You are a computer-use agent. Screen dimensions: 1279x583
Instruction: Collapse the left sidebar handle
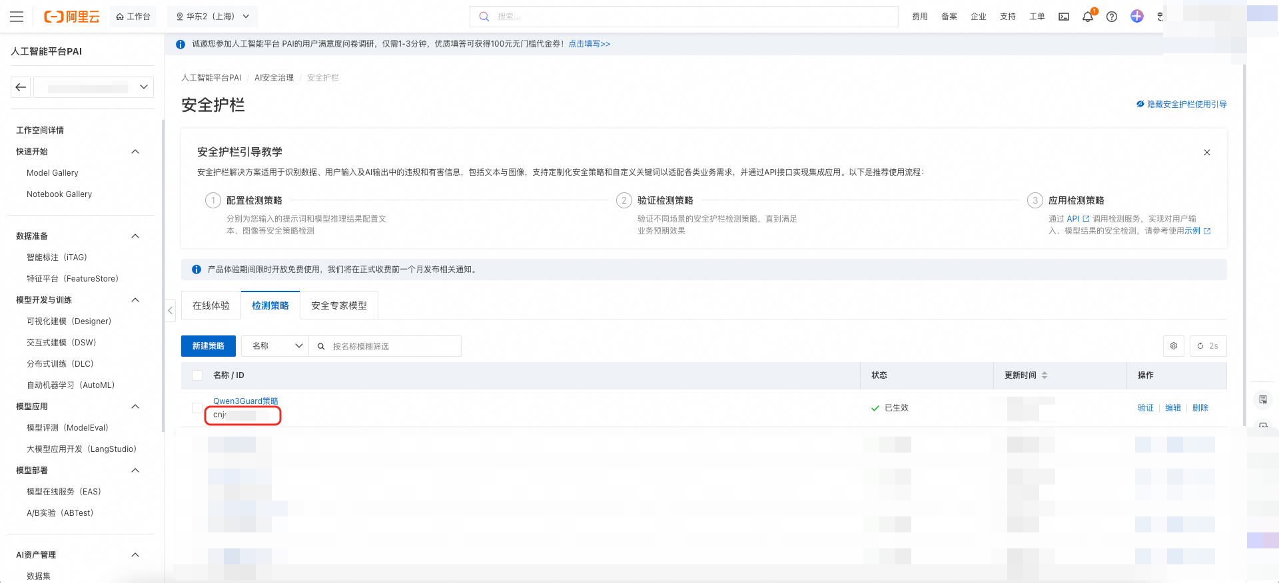pyautogui.click(x=171, y=310)
